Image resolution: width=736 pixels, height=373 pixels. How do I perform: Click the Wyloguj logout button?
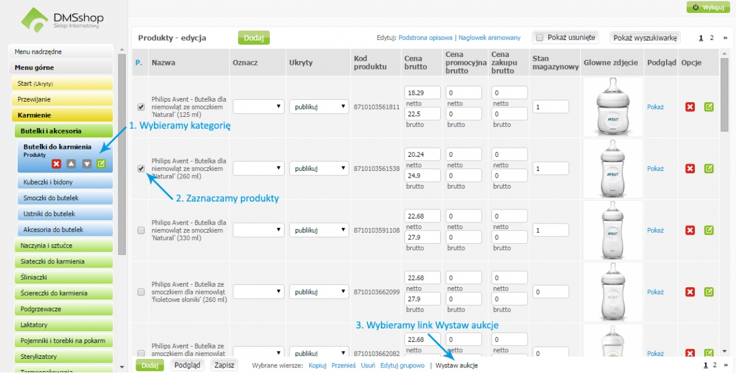[708, 7]
